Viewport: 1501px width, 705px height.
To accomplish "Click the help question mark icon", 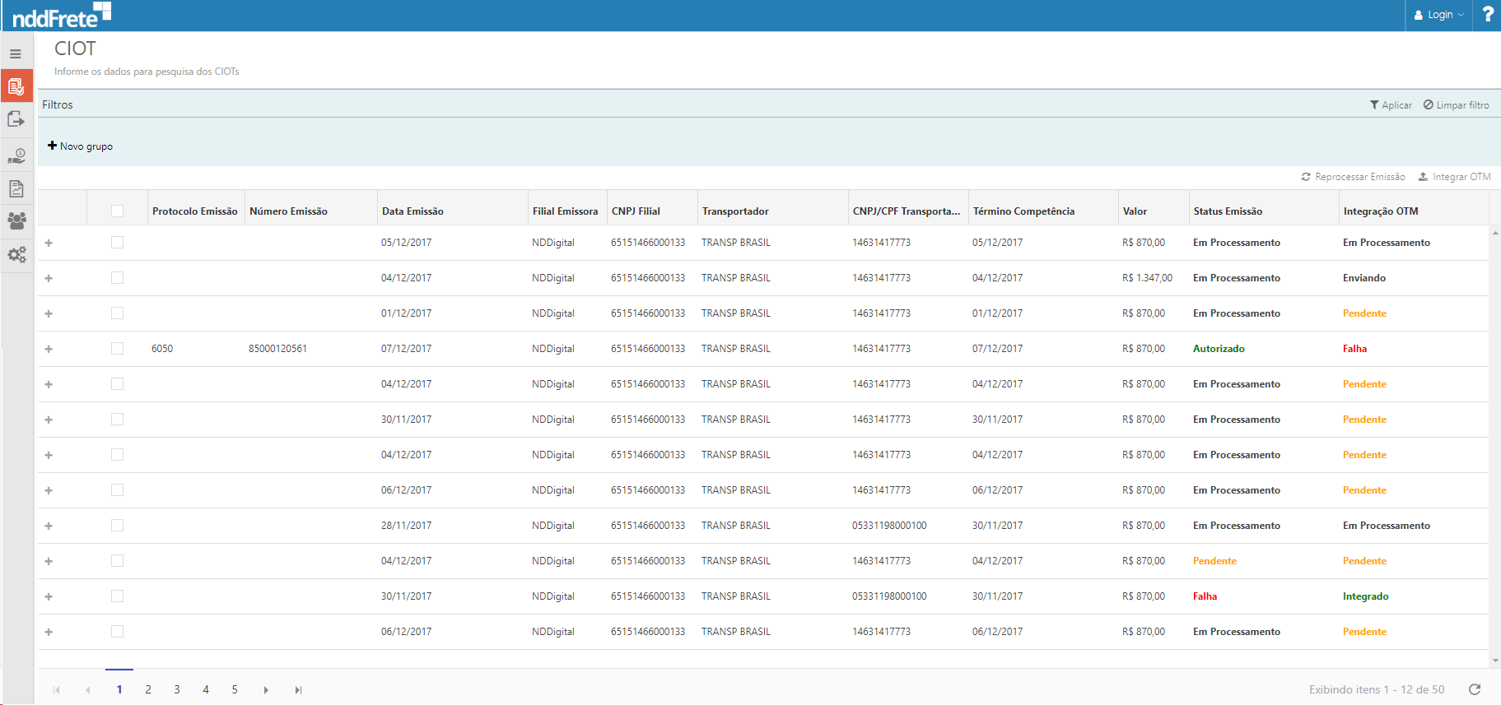I will [x=1487, y=15].
